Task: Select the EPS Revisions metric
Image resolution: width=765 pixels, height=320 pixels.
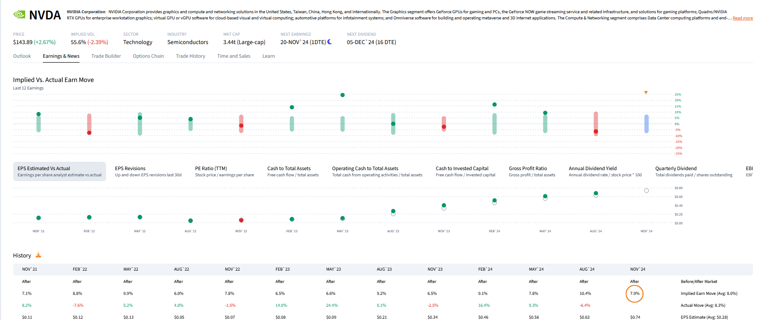Action: coord(148,171)
